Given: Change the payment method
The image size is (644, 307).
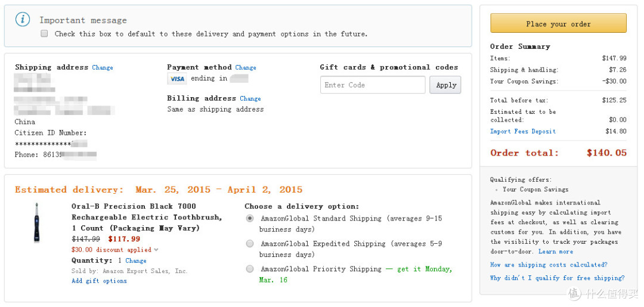Looking at the screenshot, I should [x=246, y=67].
